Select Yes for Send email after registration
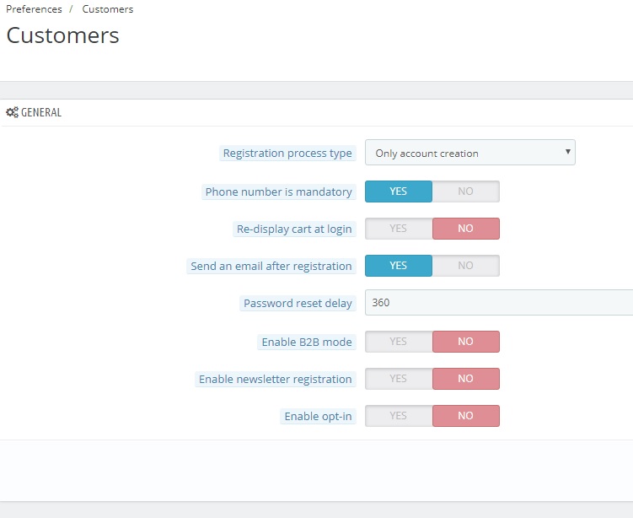Screen dimensions: 633x518 pos(399,266)
